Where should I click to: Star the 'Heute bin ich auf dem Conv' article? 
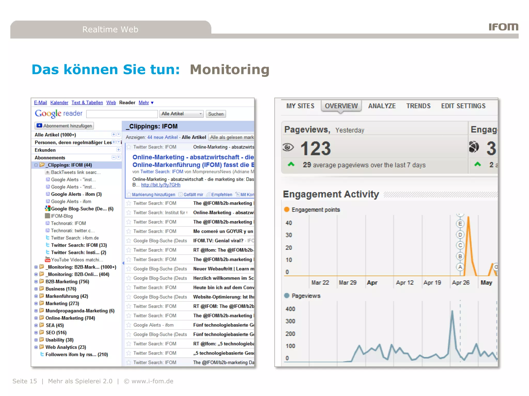click(129, 288)
